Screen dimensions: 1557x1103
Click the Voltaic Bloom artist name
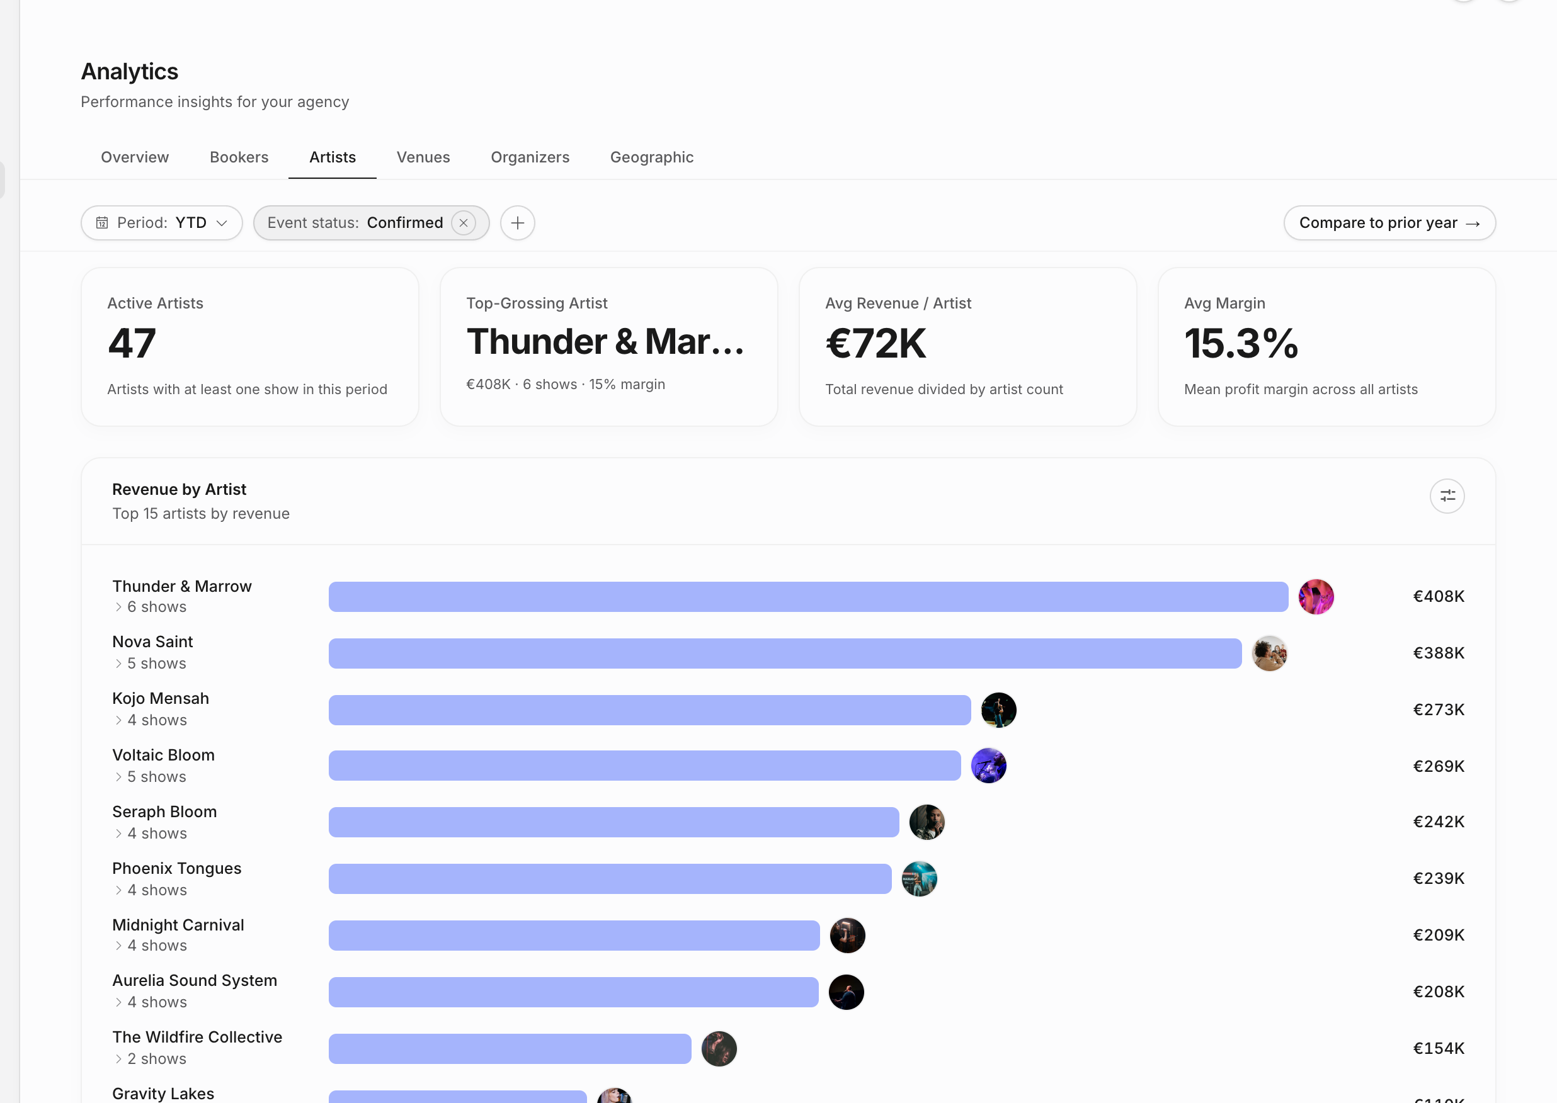click(163, 755)
